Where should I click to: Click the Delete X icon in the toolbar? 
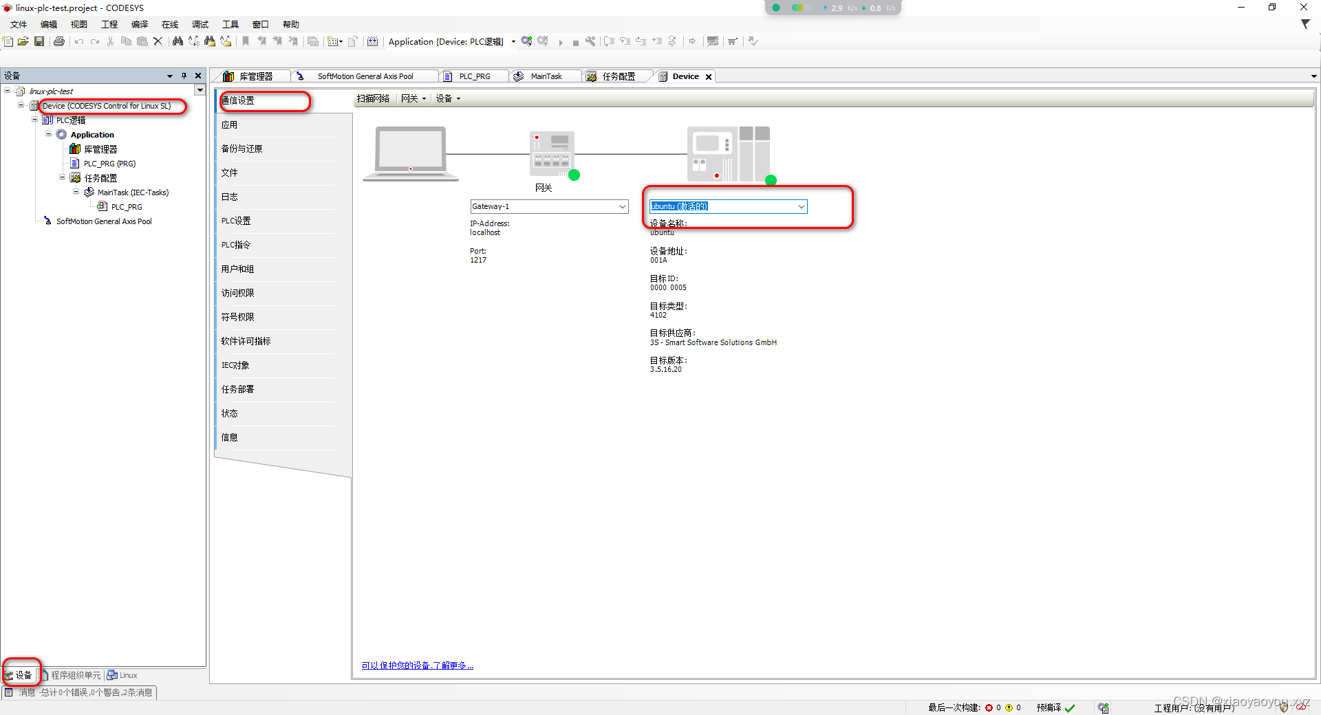tap(158, 41)
